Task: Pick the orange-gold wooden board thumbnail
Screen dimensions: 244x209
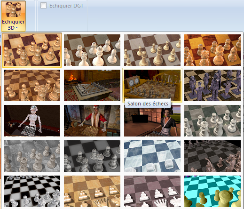Action: tap(213, 50)
